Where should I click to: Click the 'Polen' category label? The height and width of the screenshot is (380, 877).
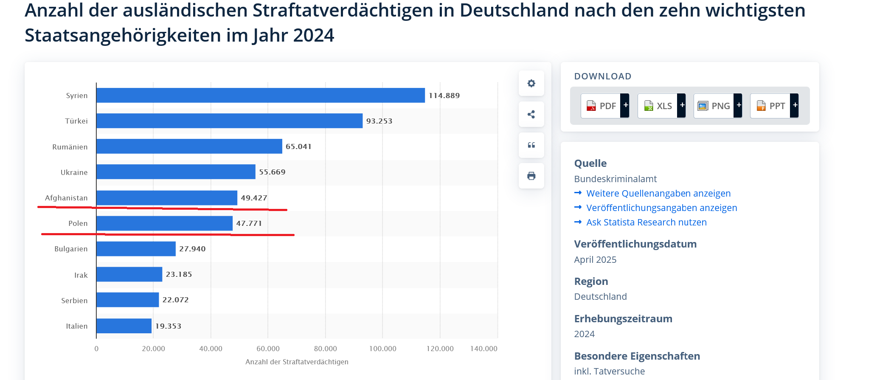pyautogui.click(x=78, y=223)
